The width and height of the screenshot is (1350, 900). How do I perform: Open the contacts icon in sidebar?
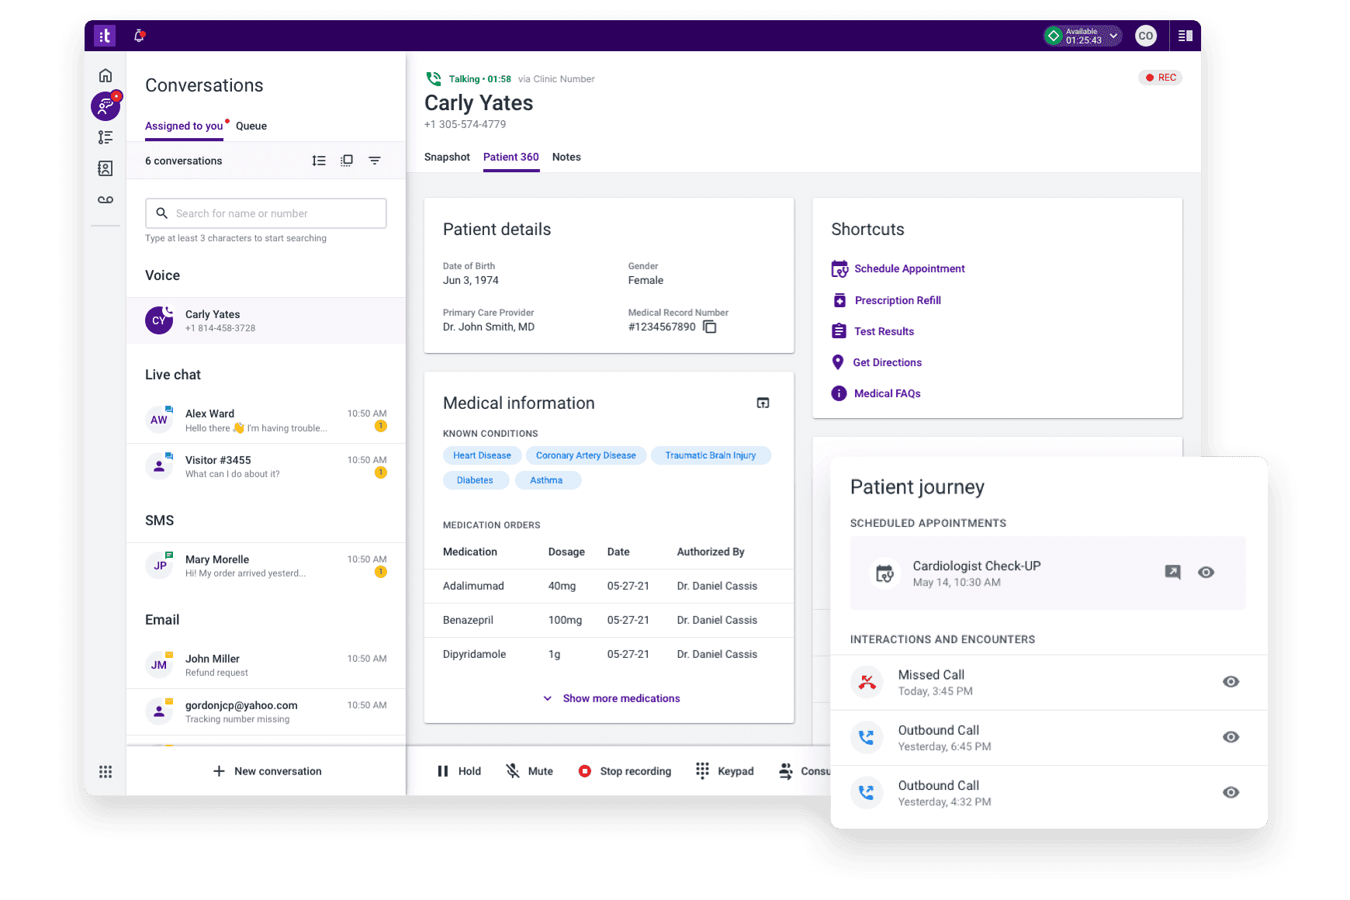click(x=106, y=168)
